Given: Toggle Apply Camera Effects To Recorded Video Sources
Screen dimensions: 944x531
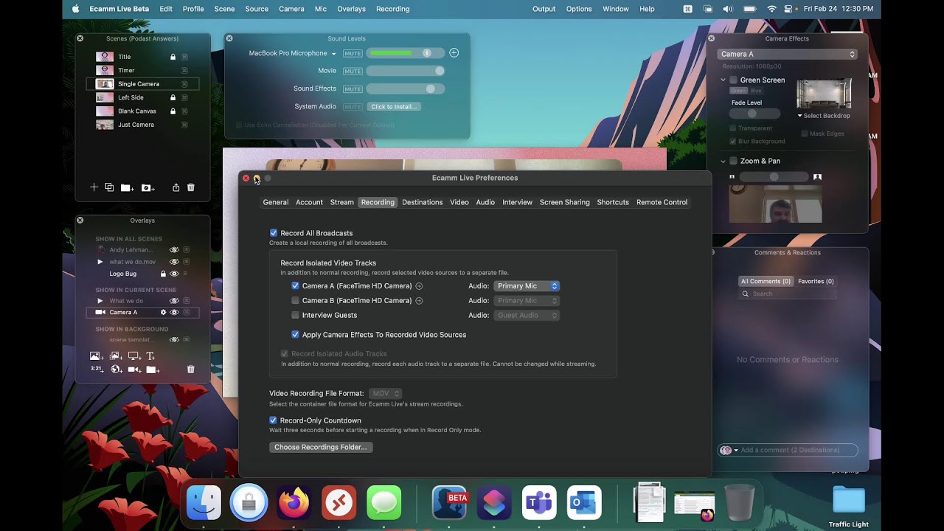Looking at the screenshot, I should point(296,335).
